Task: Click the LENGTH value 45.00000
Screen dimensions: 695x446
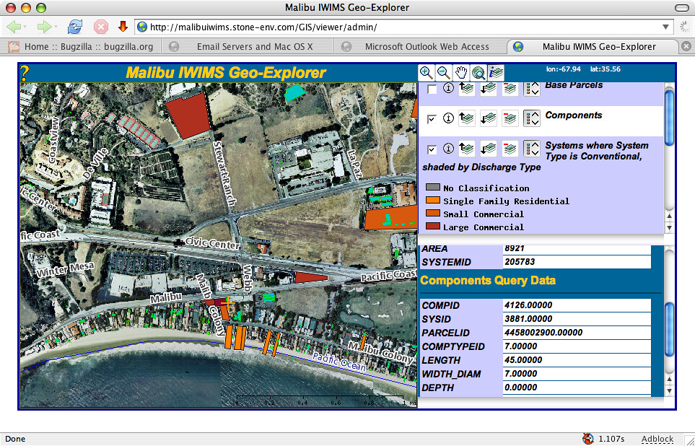Action: coord(523,360)
